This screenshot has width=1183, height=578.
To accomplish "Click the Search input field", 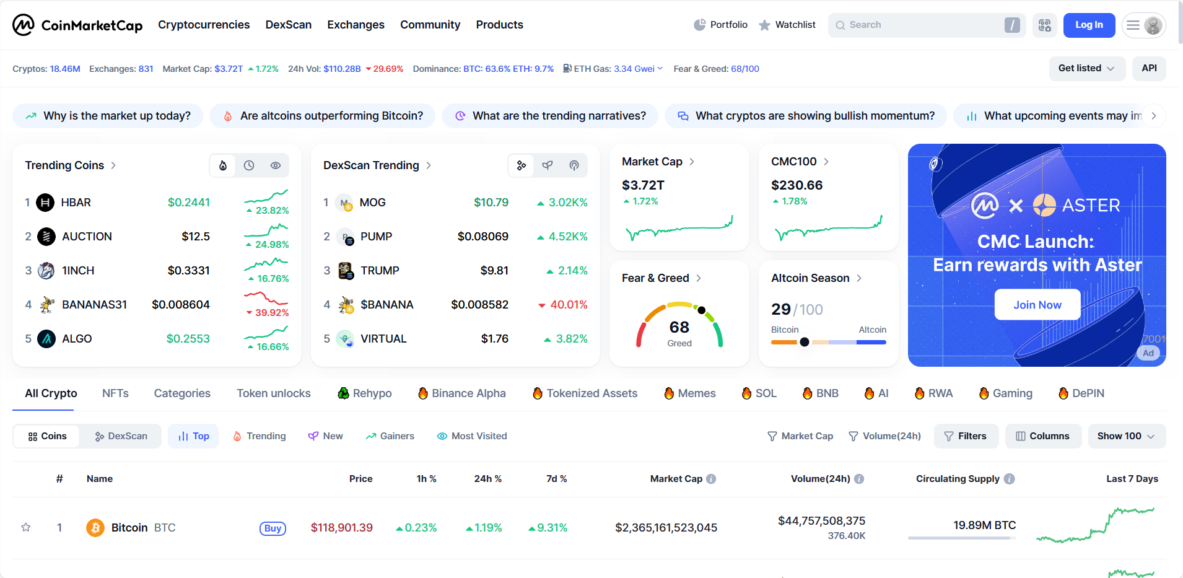I will [927, 25].
